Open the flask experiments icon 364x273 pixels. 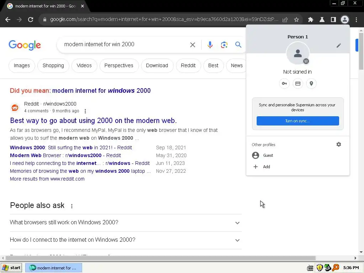click(x=322, y=20)
